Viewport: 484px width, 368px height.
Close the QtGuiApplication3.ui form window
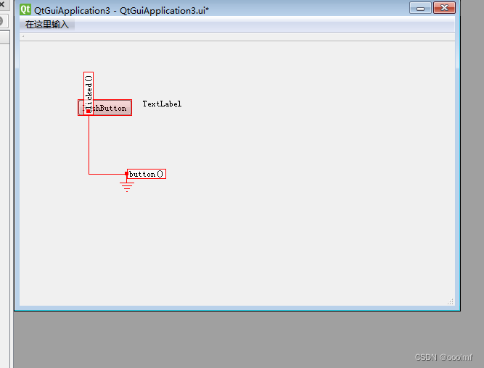pos(444,8)
